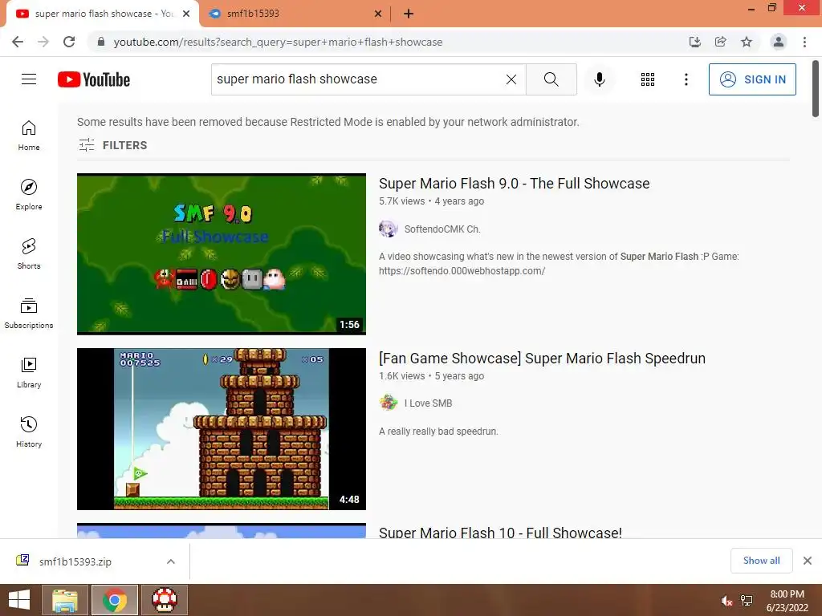The width and height of the screenshot is (822, 616).
Task: Close the super mario flash showcase tab
Action: 186,14
